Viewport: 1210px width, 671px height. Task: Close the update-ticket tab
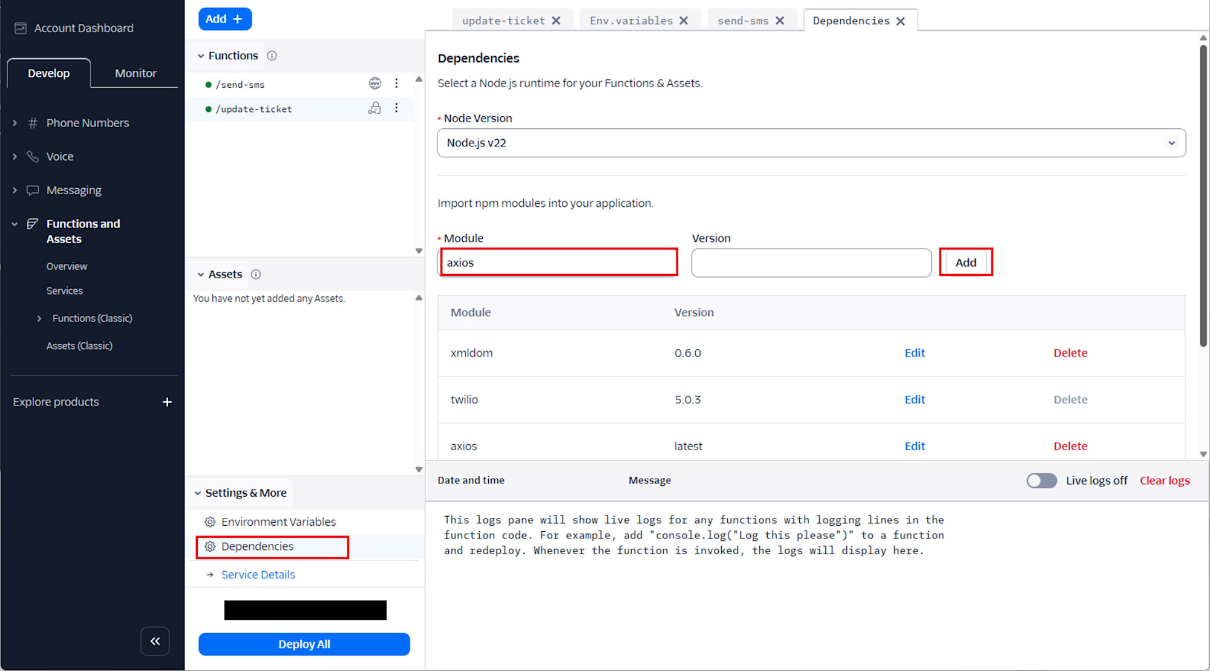point(556,21)
